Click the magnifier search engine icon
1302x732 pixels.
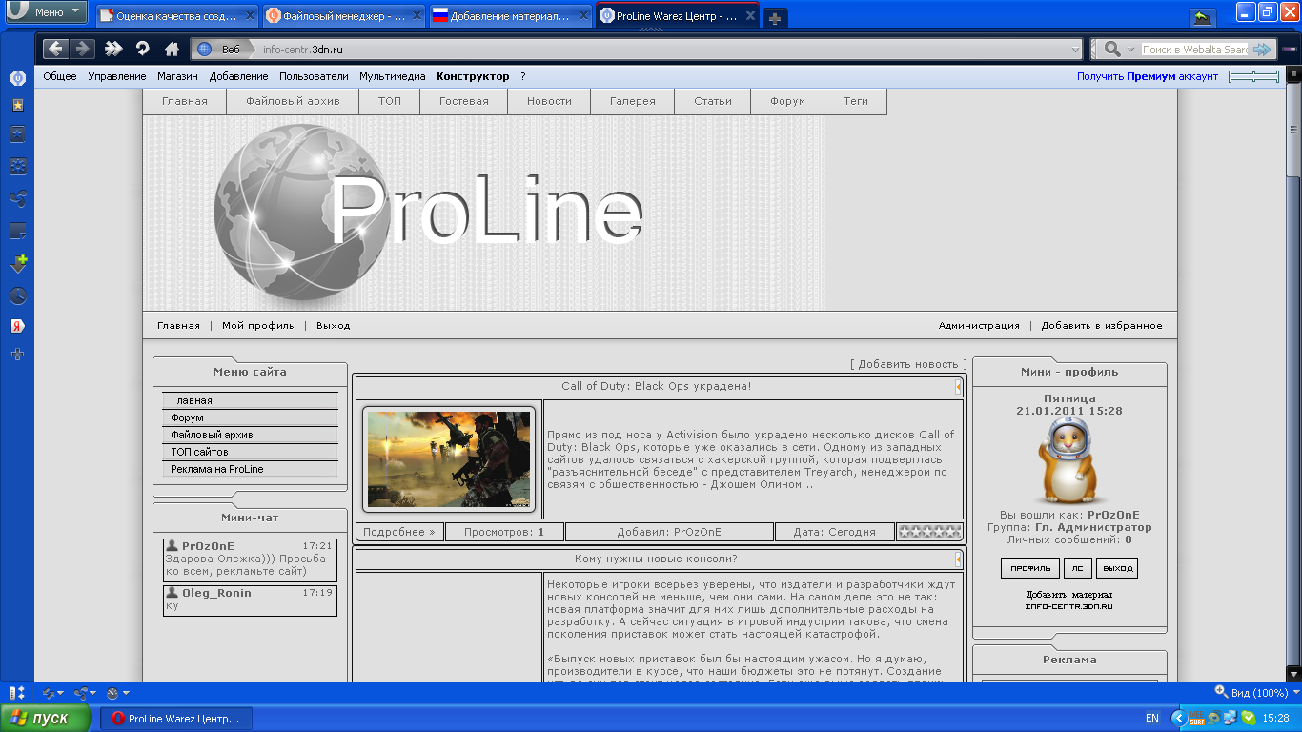(1111, 49)
